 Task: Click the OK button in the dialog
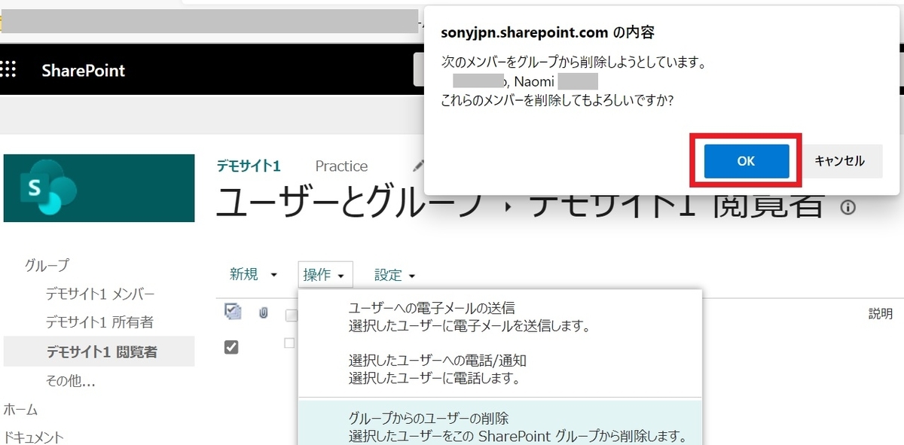[746, 161]
